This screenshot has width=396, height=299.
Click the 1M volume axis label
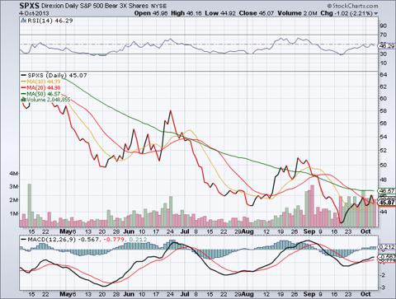coord(14,213)
